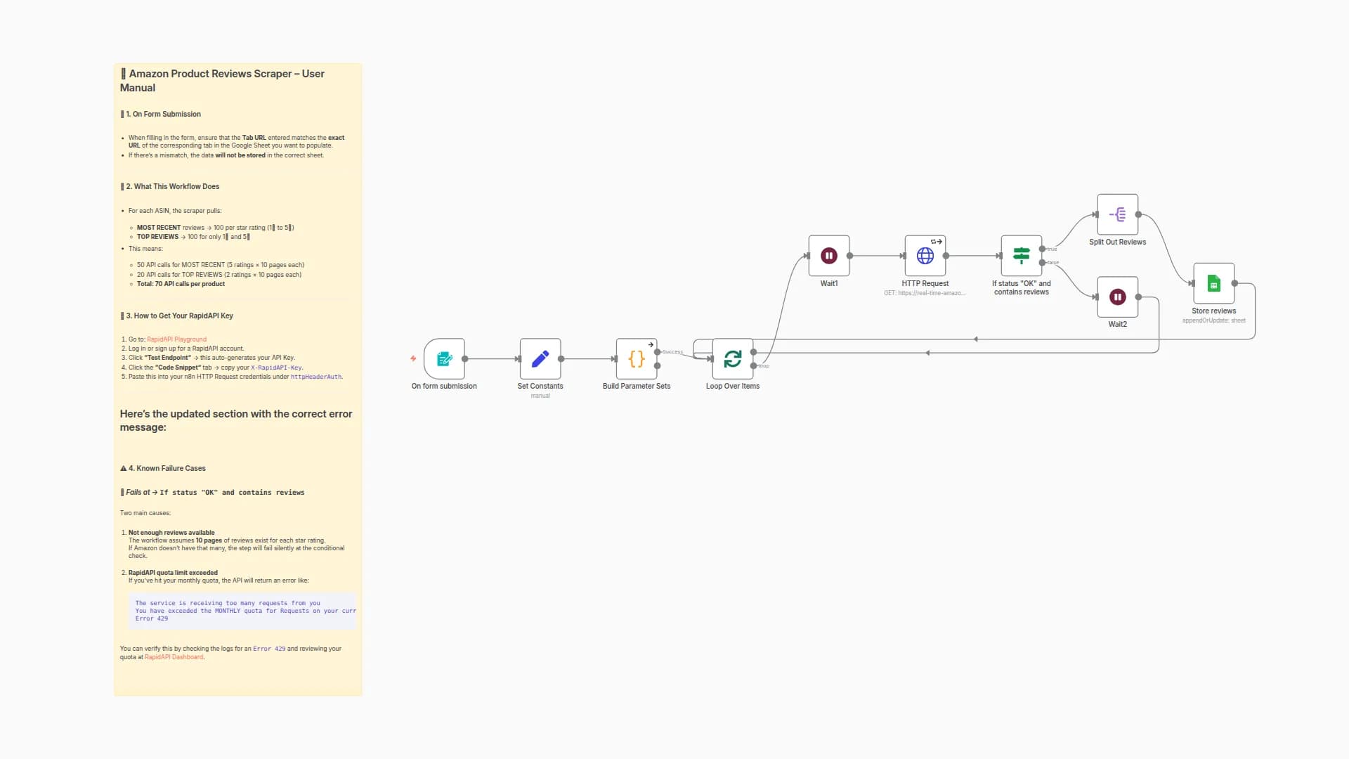Viewport: 1349px width, 759px height.
Task: Click the Success output dot on Build Parameter Sets
Action: click(x=657, y=352)
